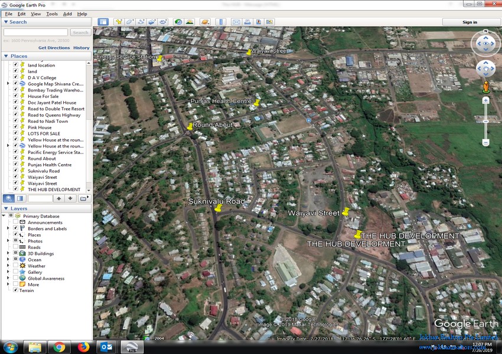Expand the Borders and Labels node

pos(8,229)
